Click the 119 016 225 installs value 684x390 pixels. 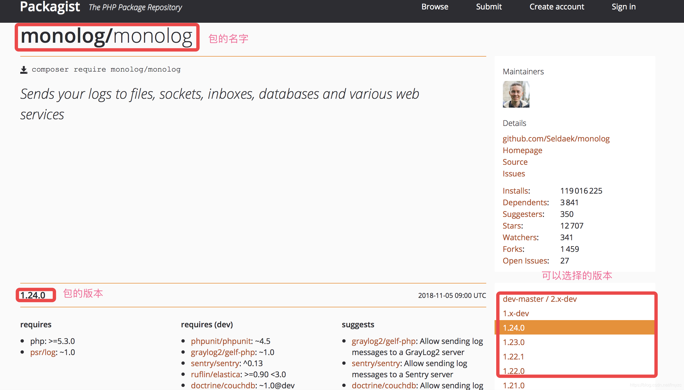[581, 191]
